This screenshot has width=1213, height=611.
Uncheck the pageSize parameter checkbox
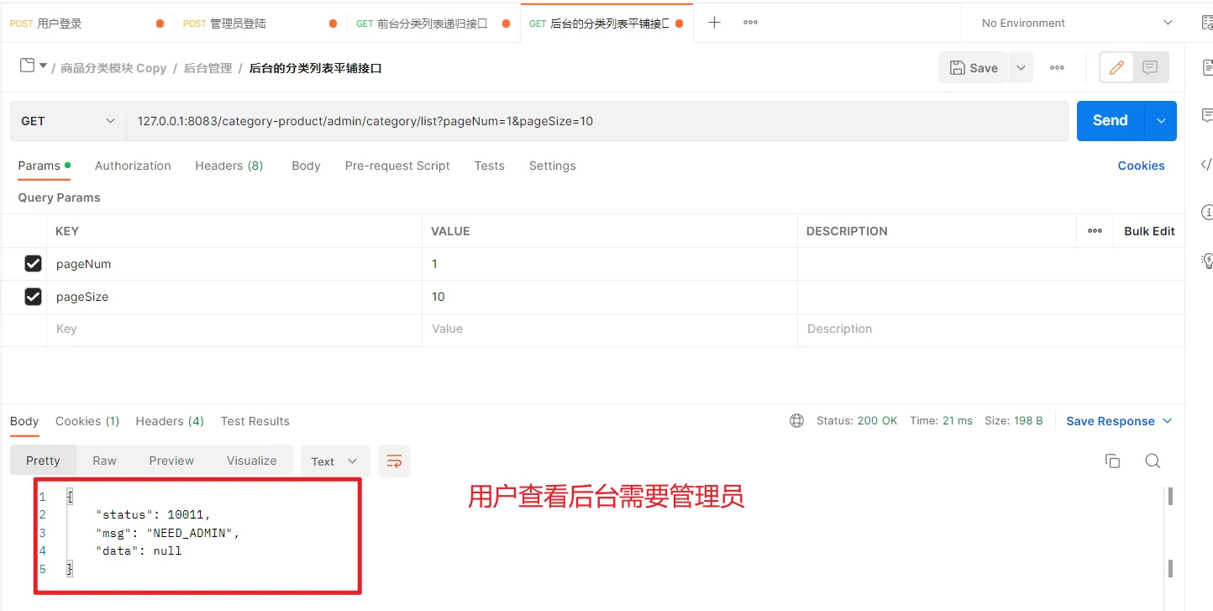point(33,297)
